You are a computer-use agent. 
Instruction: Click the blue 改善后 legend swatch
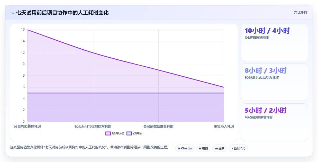tap(129, 133)
